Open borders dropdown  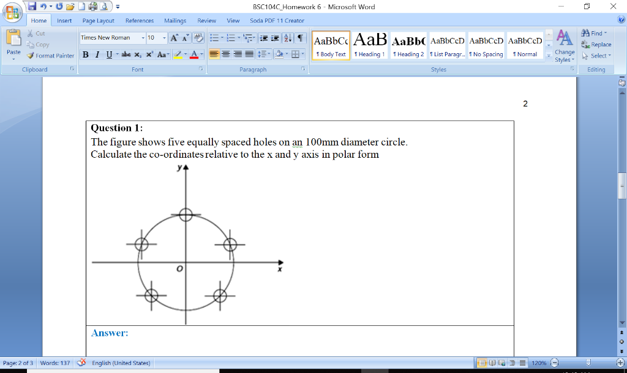pyautogui.click(x=302, y=54)
